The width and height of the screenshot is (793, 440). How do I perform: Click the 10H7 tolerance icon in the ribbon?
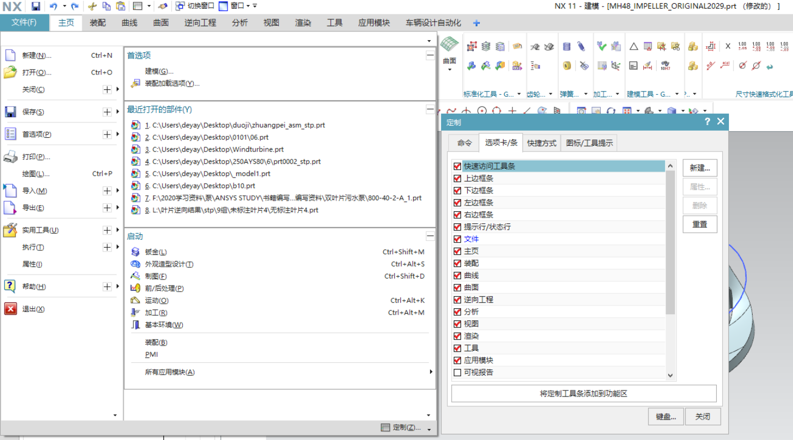click(665, 66)
